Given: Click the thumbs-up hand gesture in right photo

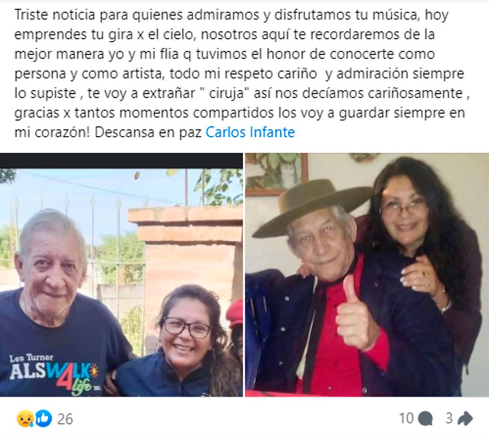Looking at the screenshot, I should tap(355, 312).
